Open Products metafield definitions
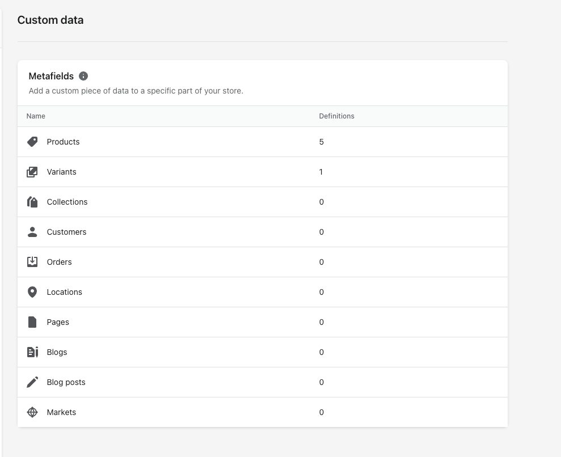561x457 pixels. (x=63, y=142)
